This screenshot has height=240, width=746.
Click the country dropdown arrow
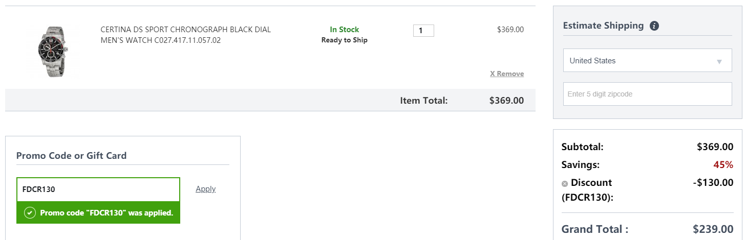pyautogui.click(x=719, y=62)
